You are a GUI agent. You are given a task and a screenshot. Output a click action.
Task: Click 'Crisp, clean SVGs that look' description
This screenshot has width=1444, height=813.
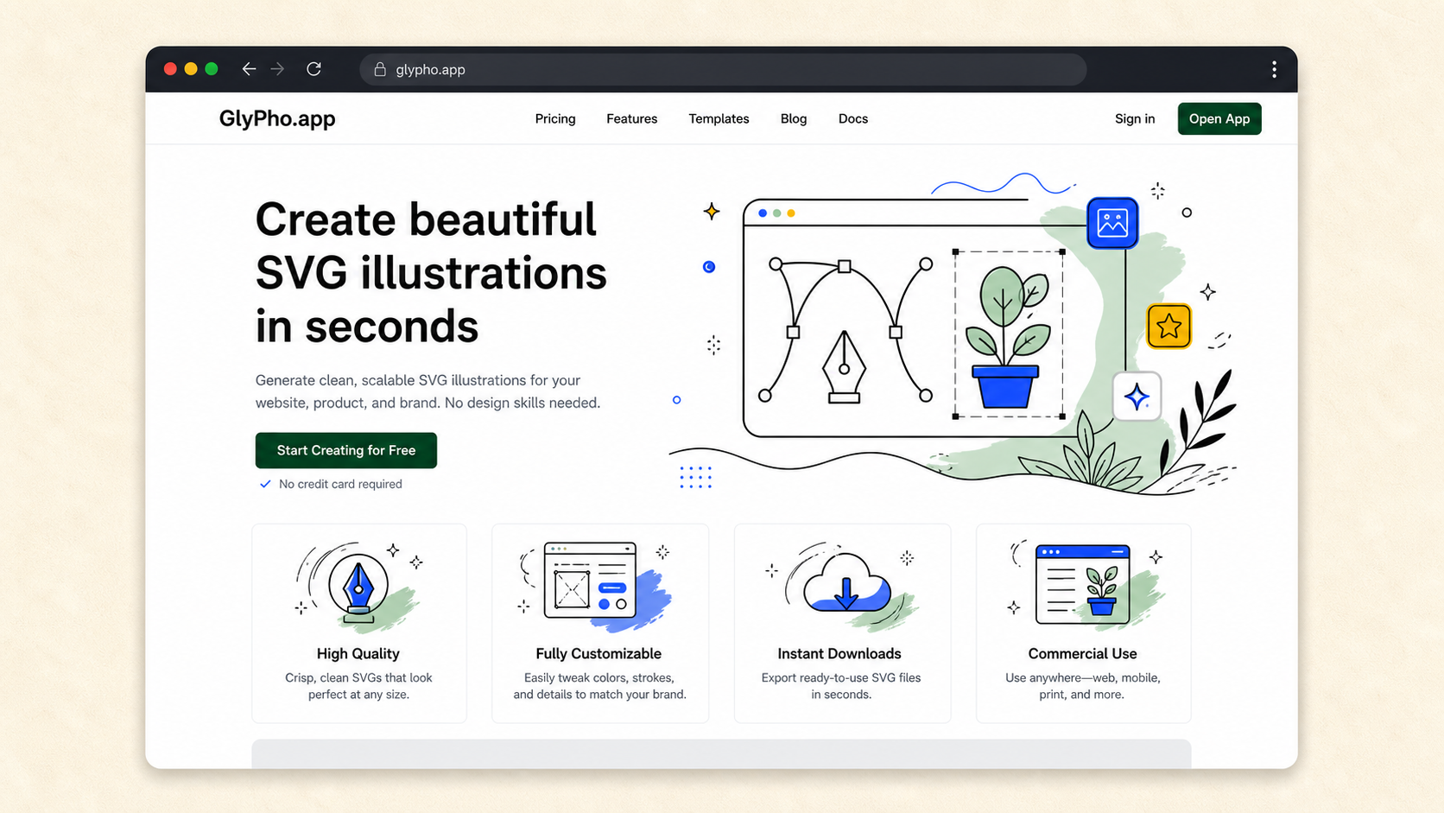pyautogui.click(x=358, y=686)
